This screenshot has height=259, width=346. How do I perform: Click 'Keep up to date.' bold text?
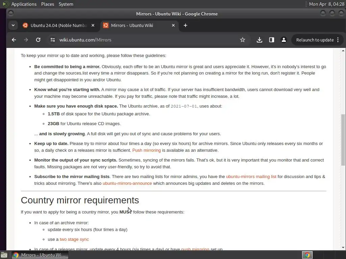pos(51,144)
